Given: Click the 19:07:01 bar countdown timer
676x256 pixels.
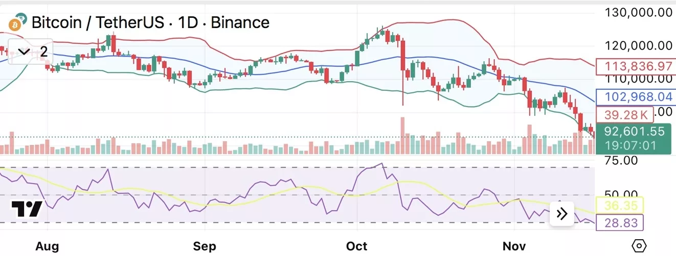Looking at the screenshot, I should coord(633,146).
